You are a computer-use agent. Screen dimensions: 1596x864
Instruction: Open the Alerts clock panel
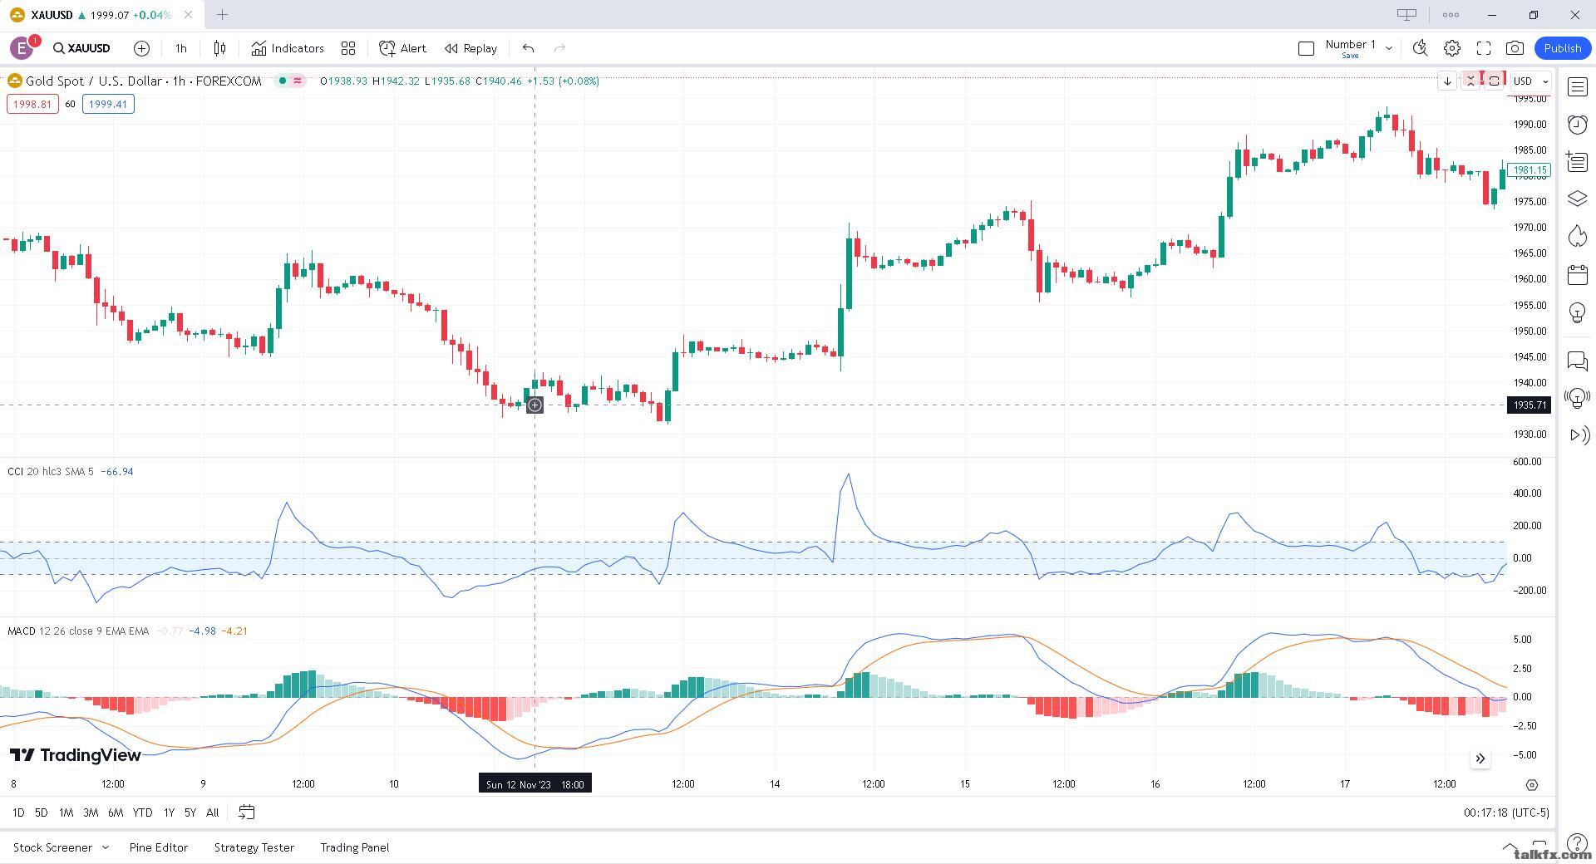(x=1577, y=124)
